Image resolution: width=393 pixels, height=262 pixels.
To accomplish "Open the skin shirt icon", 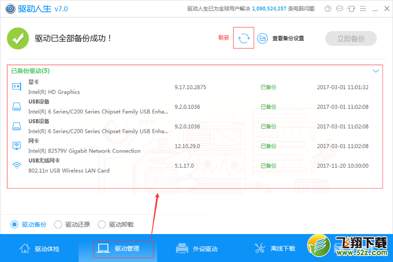I will point(351,9).
